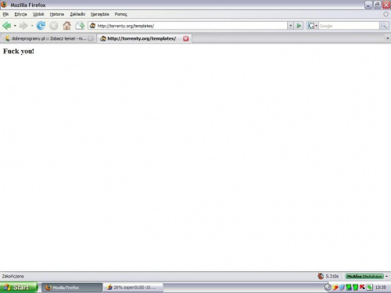Close the torrenty.org templates tab
The height and width of the screenshot is (293, 391).
[x=185, y=38]
